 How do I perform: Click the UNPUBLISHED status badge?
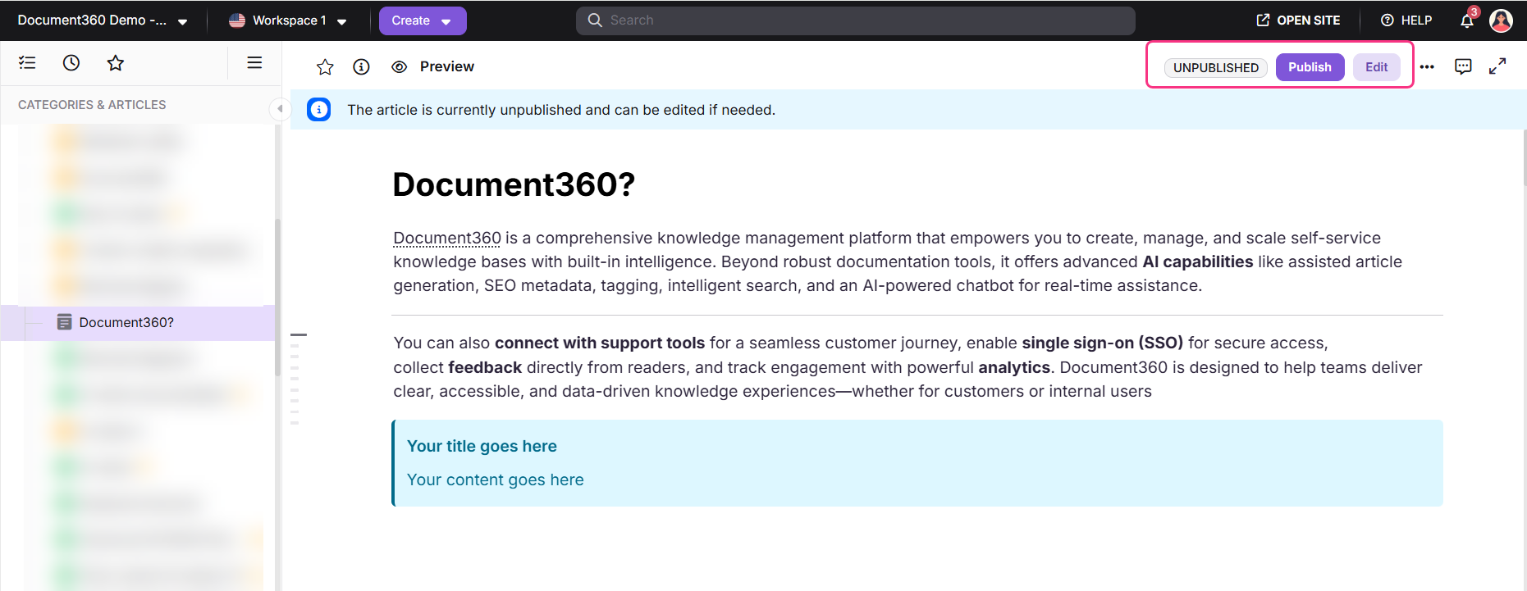click(x=1216, y=67)
